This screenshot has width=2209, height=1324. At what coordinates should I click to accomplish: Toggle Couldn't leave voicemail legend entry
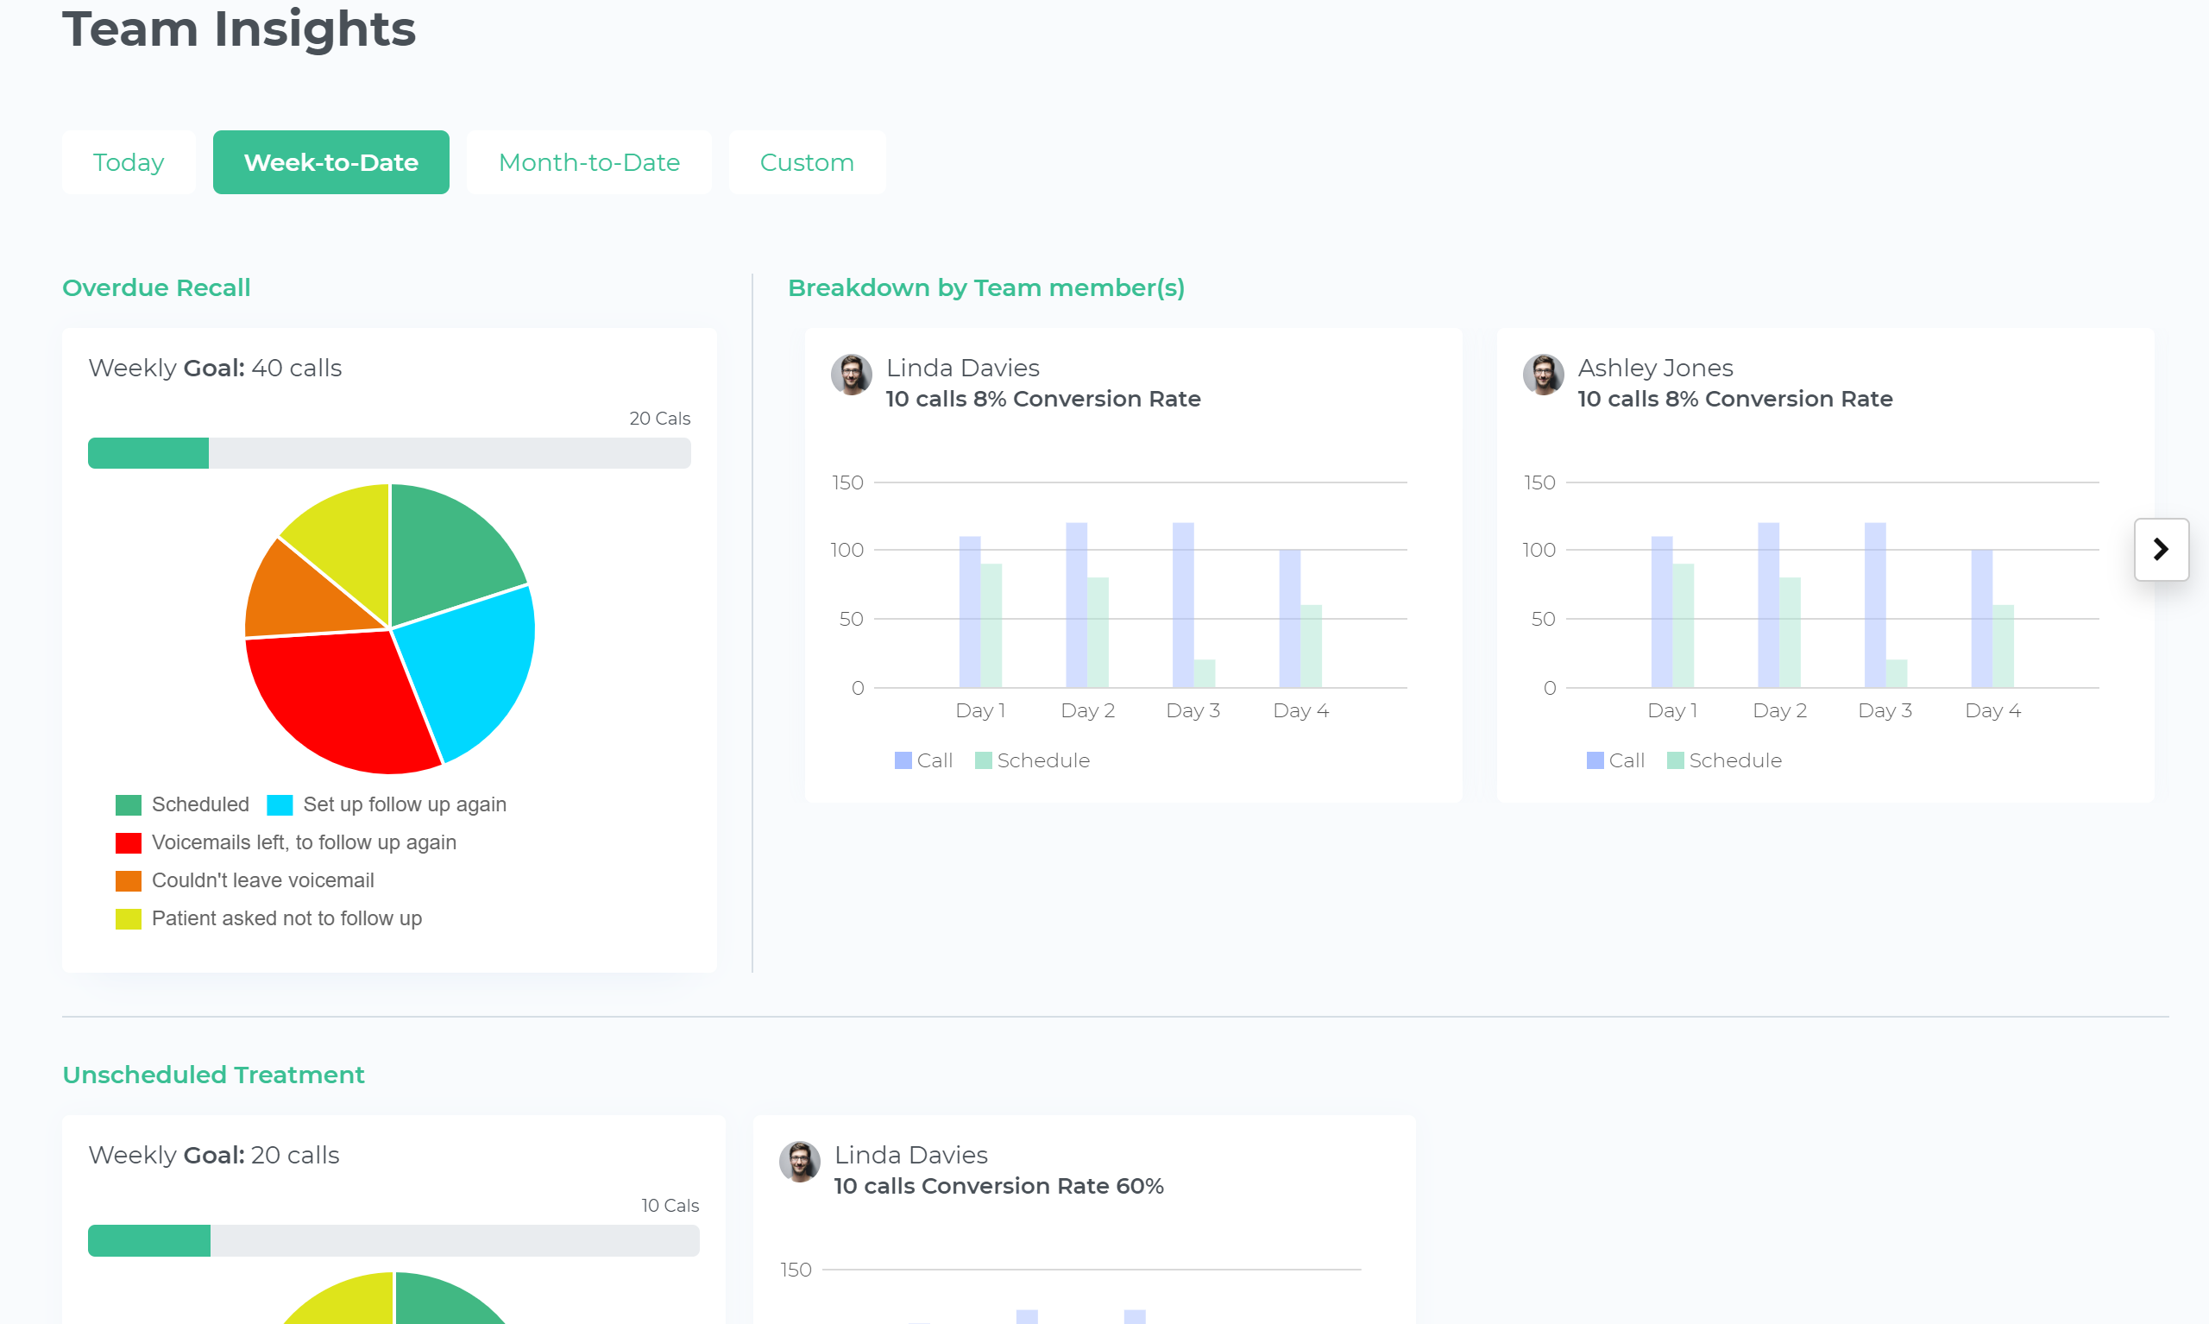[x=245, y=880]
